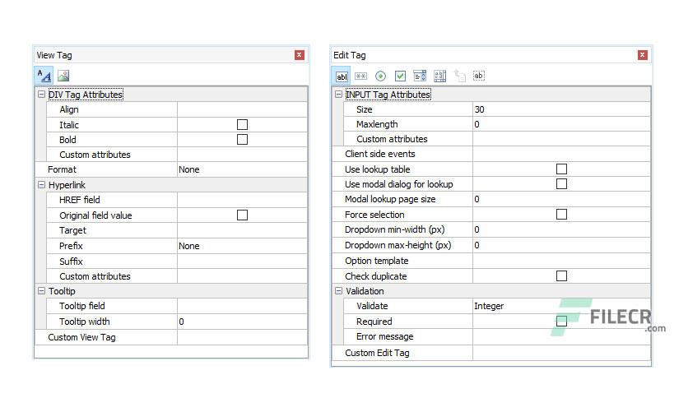Viewport: 688px width, 398px height.
Task: Tick the Use lookup table checkbox
Action: tap(561, 169)
